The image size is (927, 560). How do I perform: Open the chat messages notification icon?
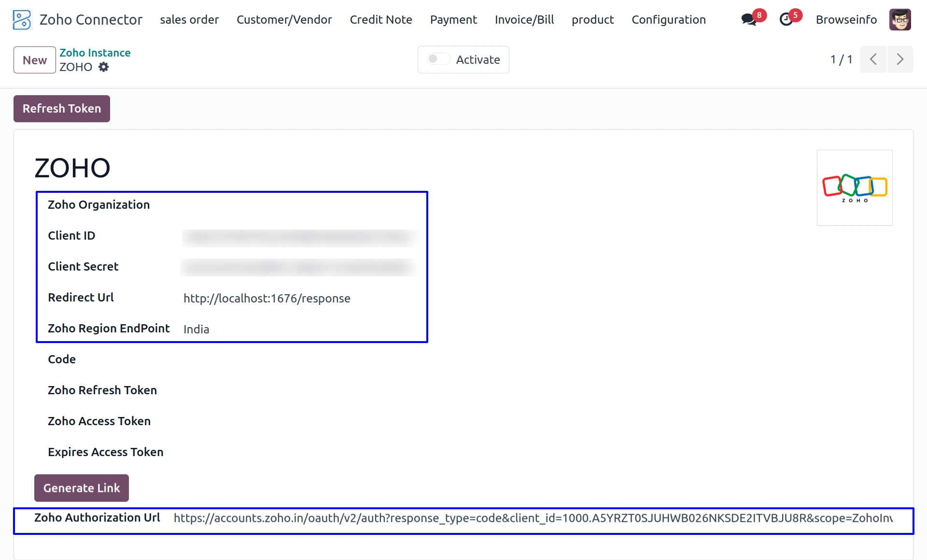click(x=749, y=20)
